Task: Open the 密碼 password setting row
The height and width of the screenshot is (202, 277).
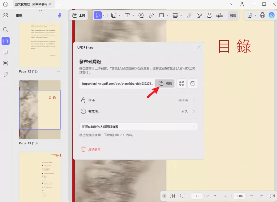Action: click(x=138, y=100)
